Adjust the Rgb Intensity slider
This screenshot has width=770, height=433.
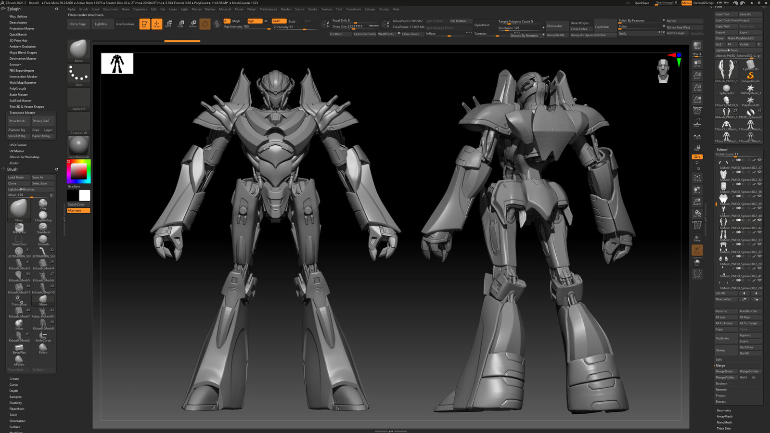[x=247, y=27]
